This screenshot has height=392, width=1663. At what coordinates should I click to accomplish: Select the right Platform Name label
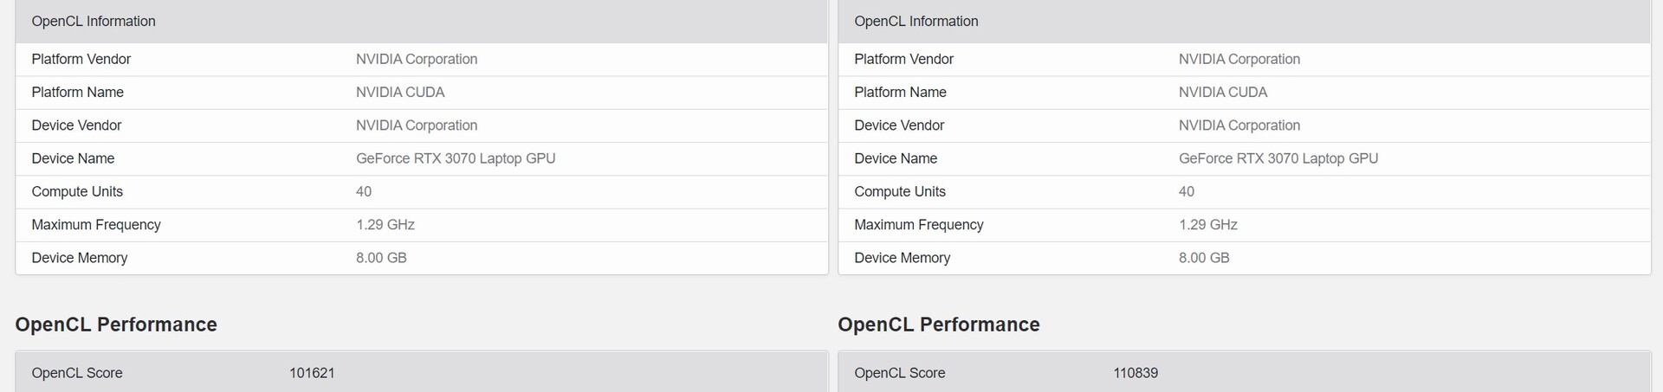tap(900, 92)
